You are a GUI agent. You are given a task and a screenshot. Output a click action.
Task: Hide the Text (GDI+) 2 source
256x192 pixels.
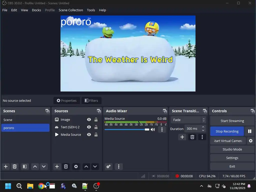coord(89,127)
